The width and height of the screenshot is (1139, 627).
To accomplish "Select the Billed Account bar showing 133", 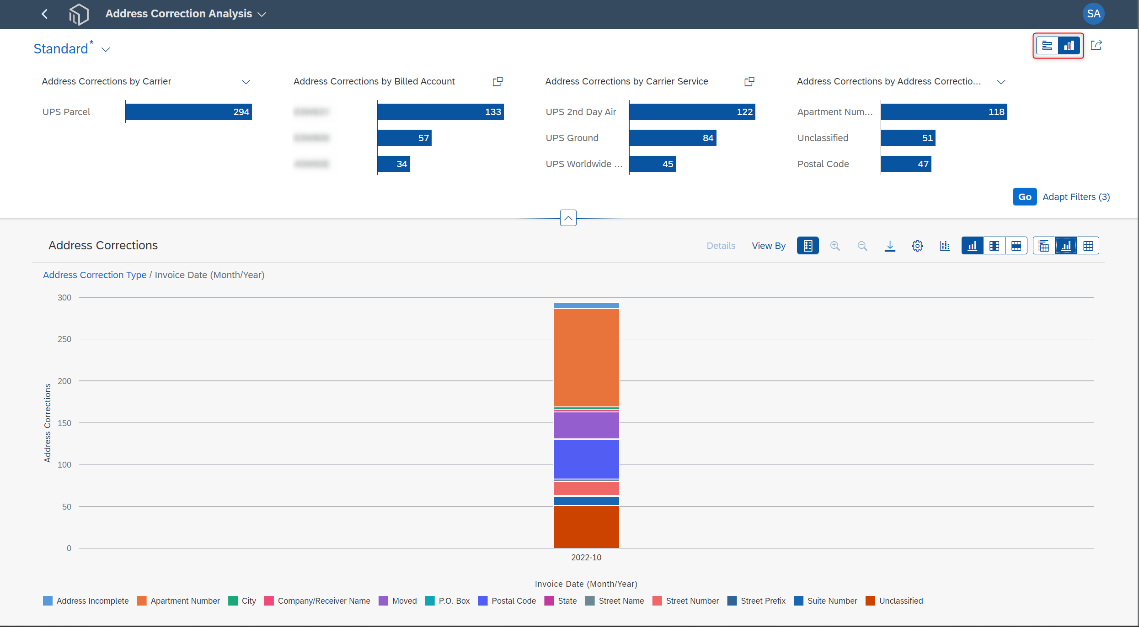I will [441, 112].
